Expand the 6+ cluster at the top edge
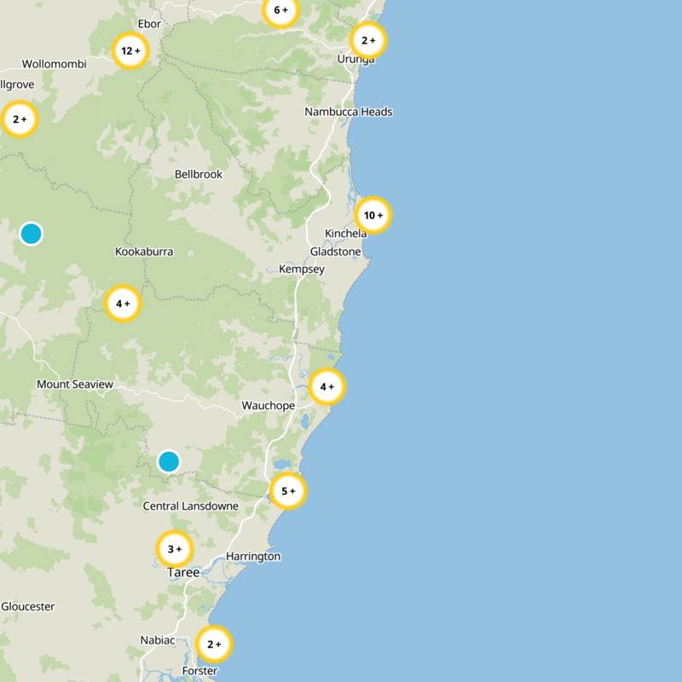 281,12
